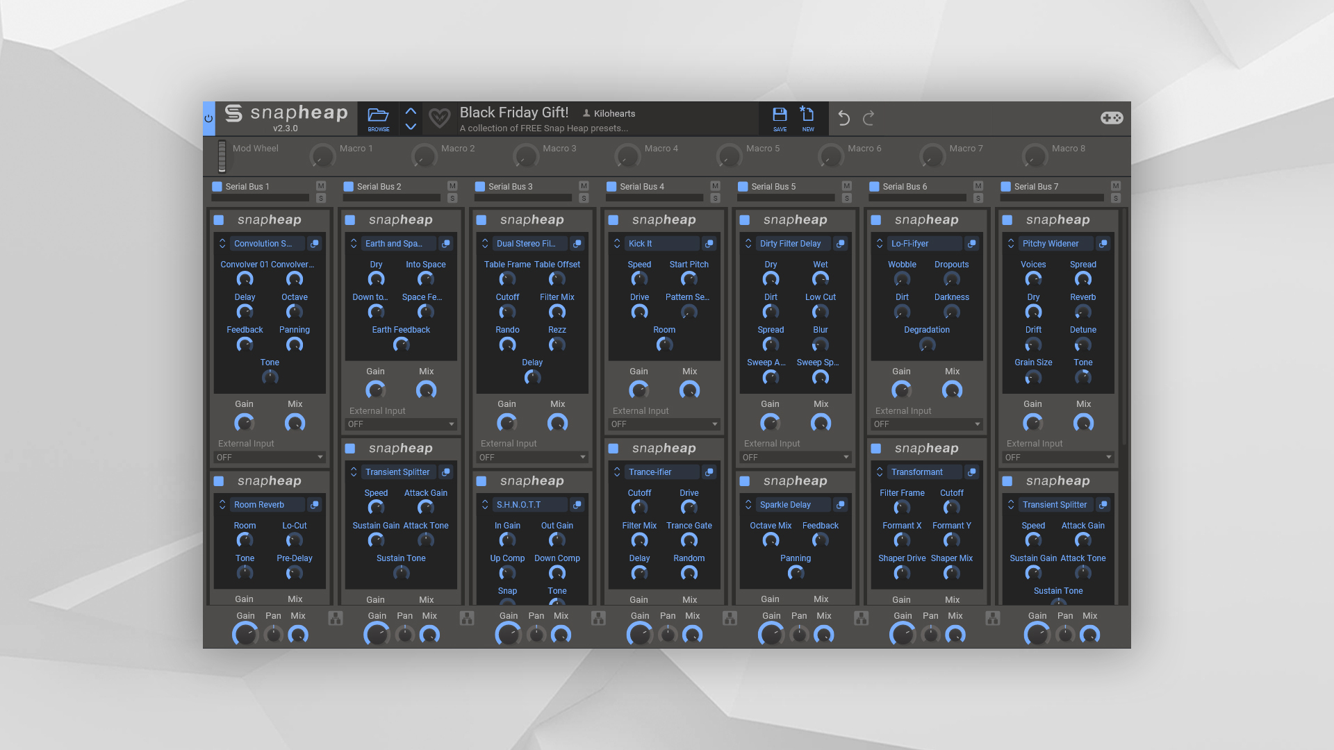Open the gamepad icon menu
Screen dimensions: 1334x750
(1112, 118)
